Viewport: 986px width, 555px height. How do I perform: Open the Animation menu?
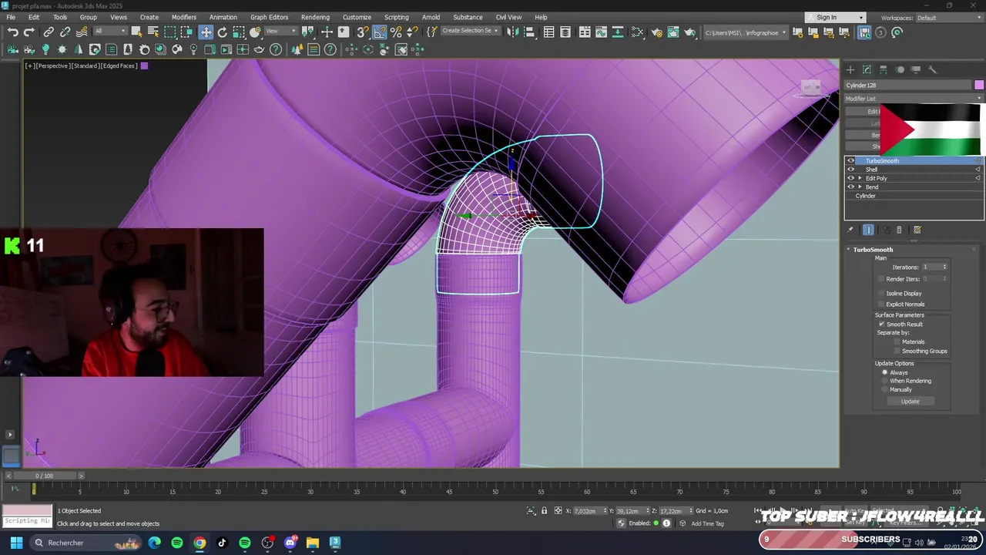[x=223, y=17]
